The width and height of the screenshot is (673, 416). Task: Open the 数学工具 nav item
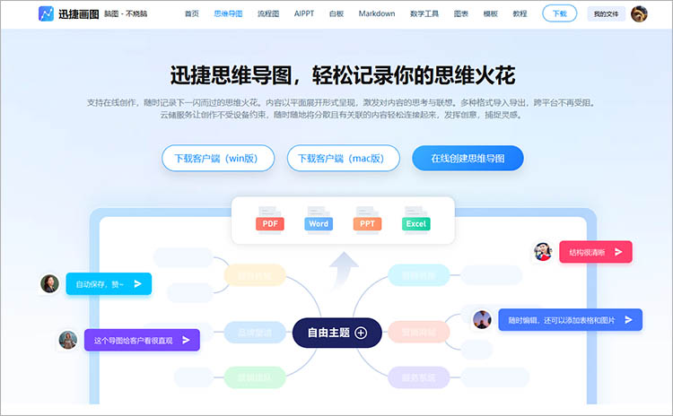(424, 13)
